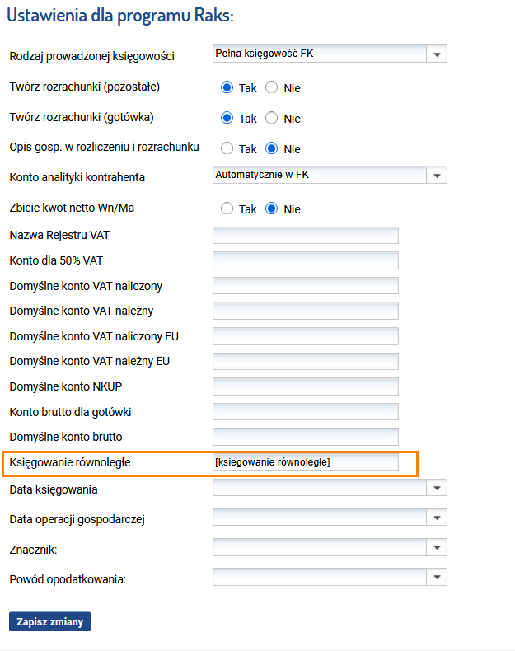The image size is (515, 651).
Task: Select Nie for Twórz rozrachunki (gotówka)
Action: coord(271,118)
